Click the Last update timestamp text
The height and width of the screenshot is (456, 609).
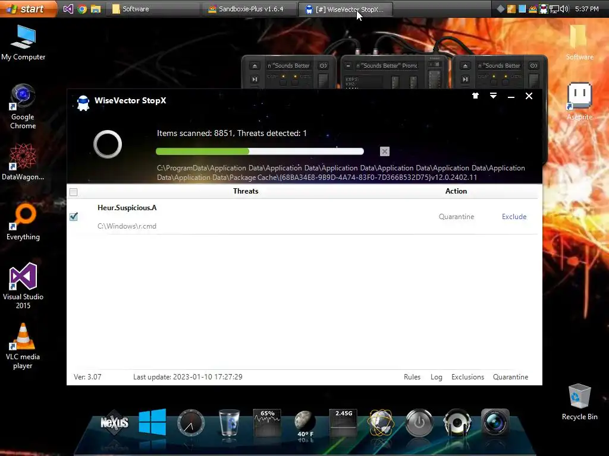pos(187,377)
